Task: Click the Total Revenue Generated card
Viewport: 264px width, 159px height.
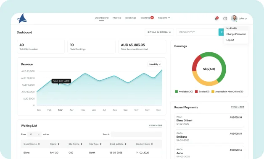Action: pos(142,47)
